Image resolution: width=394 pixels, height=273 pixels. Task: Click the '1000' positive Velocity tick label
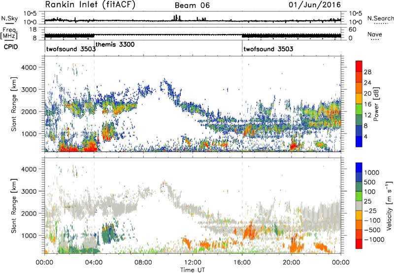pyautogui.click(x=372, y=172)
